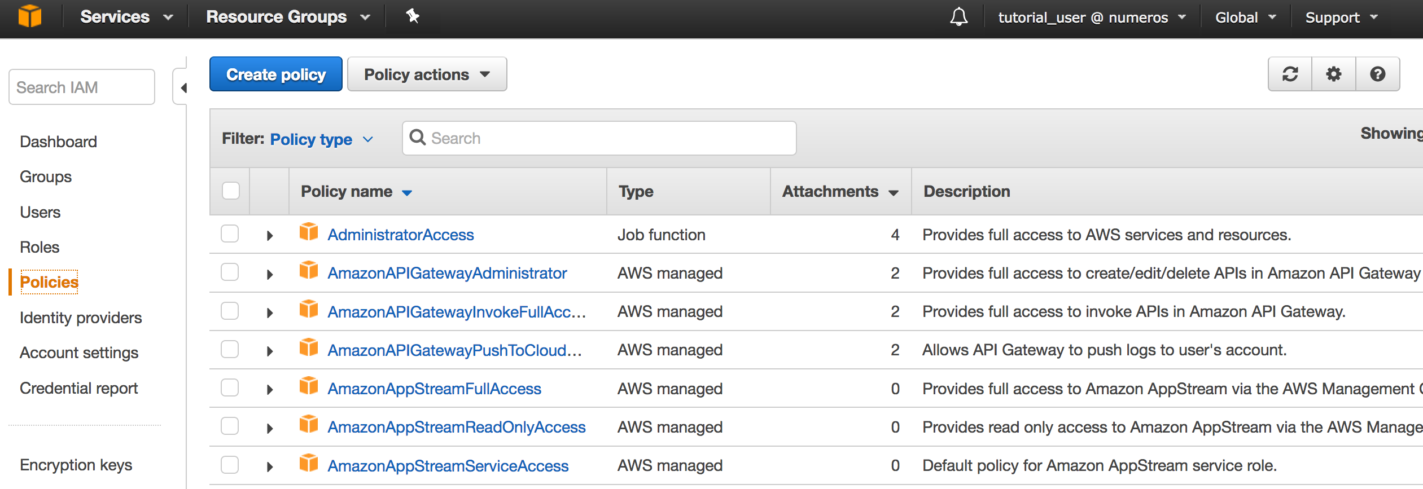Screen dimensions: 1423x489
Task: Toggle the select-all policies header checkbox
Action: click(x=231, y=191)
